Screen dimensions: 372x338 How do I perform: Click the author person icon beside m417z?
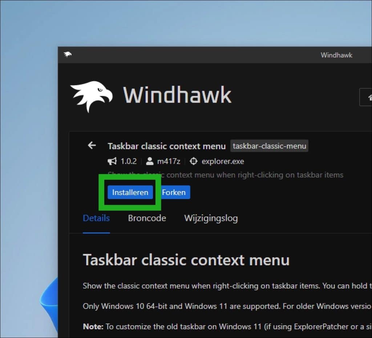tap(150, 161)
